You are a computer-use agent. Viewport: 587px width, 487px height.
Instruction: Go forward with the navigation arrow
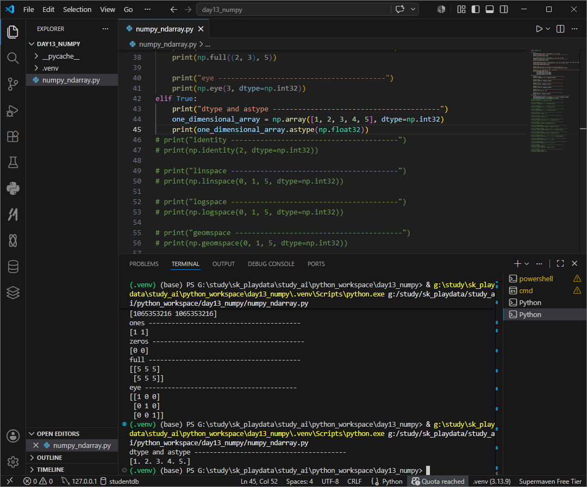188,9
